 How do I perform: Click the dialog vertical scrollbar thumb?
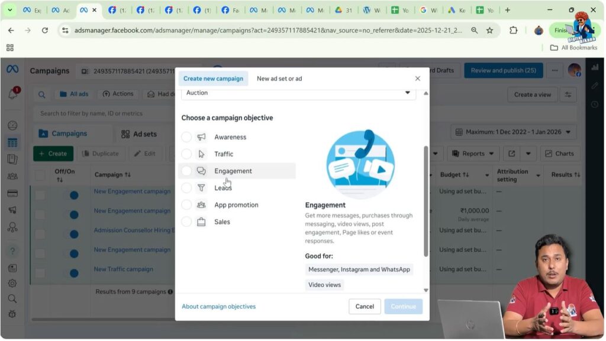pyautogui.click(x=426, y=202)
